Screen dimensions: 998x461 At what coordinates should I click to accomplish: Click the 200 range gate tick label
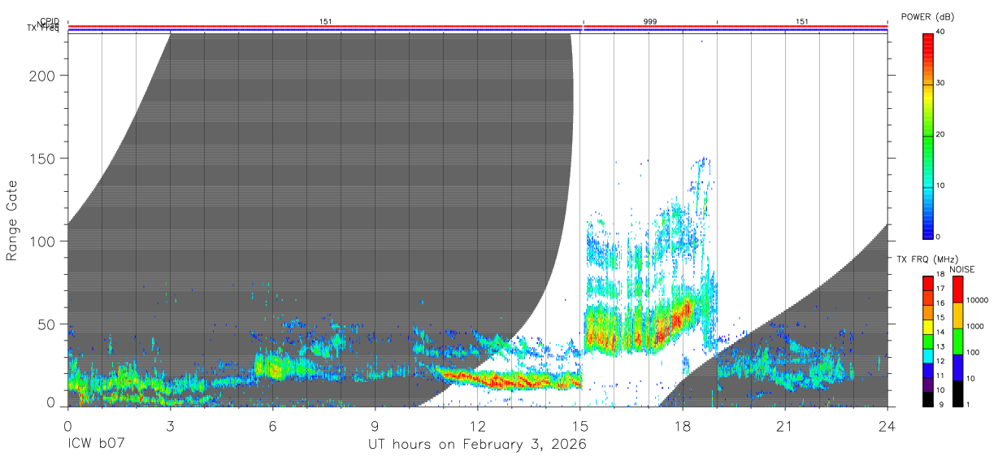(x=41, y=76)
